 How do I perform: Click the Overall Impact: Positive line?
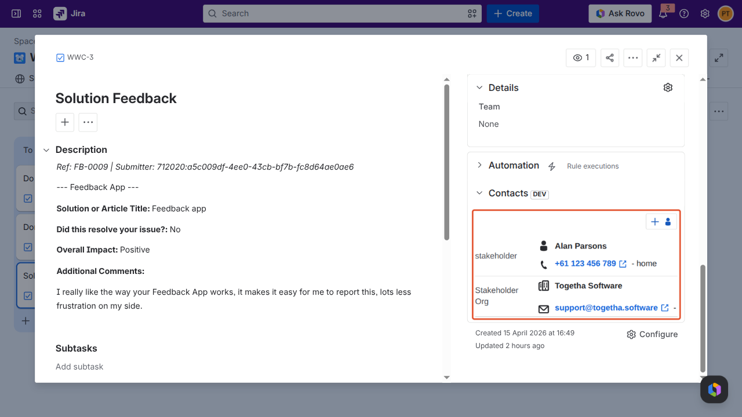tap(103, 250)
